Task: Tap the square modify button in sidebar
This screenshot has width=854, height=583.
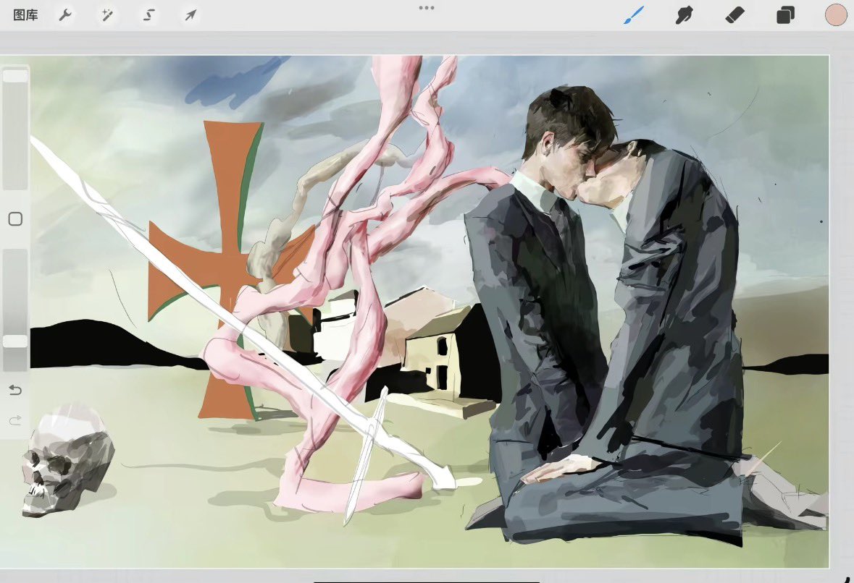Action: coord(15,219)
